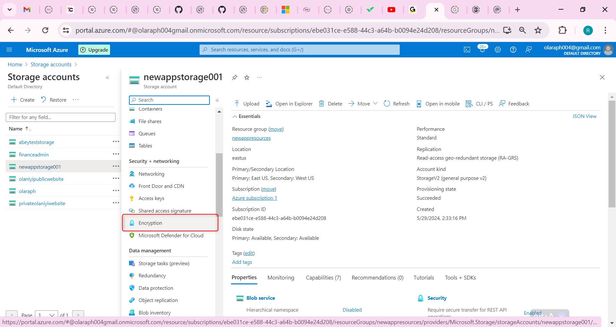Open the Azure portal hamburger menu
The height and width of the screenshot is (327, 616).
point(9,50)
